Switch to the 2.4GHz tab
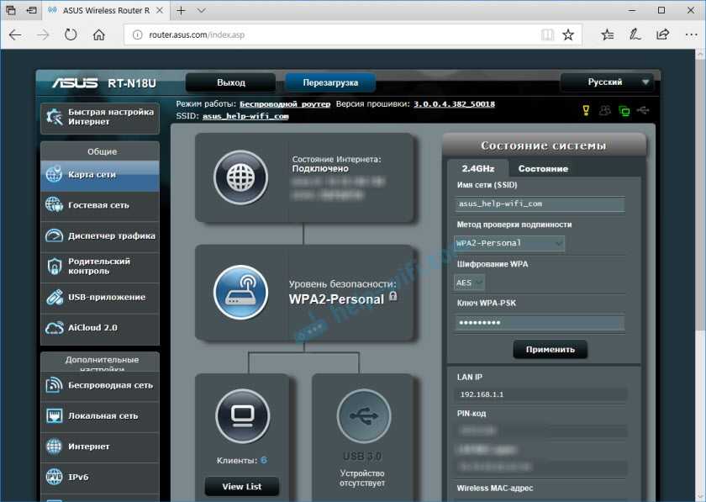The height and width of the screenshot is (502, 706). click(x=478, y=168)
